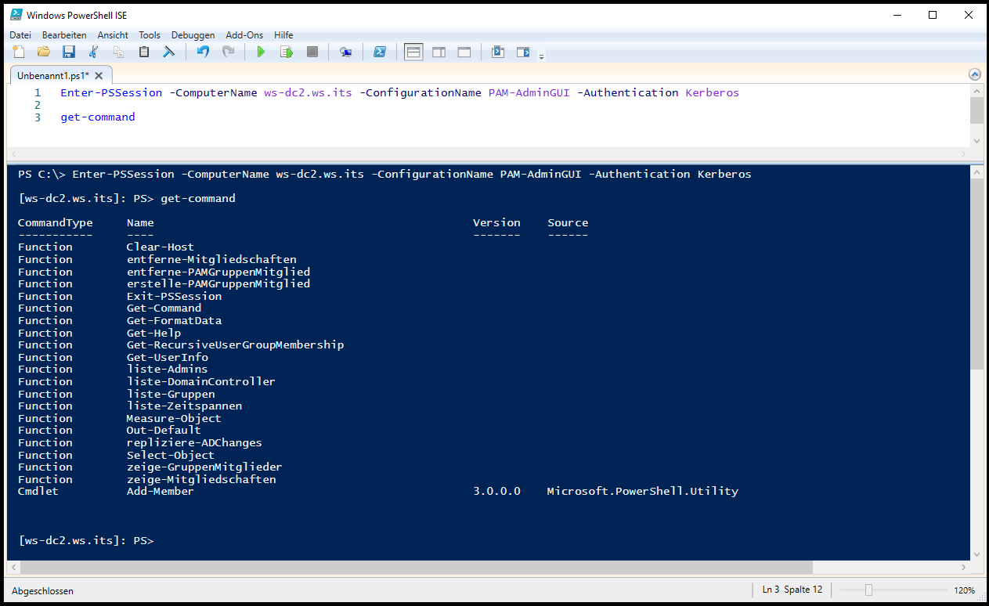Stop operation with square stop icon
Viewport: 989px width, 606px height.
click(x=312, y=52)
